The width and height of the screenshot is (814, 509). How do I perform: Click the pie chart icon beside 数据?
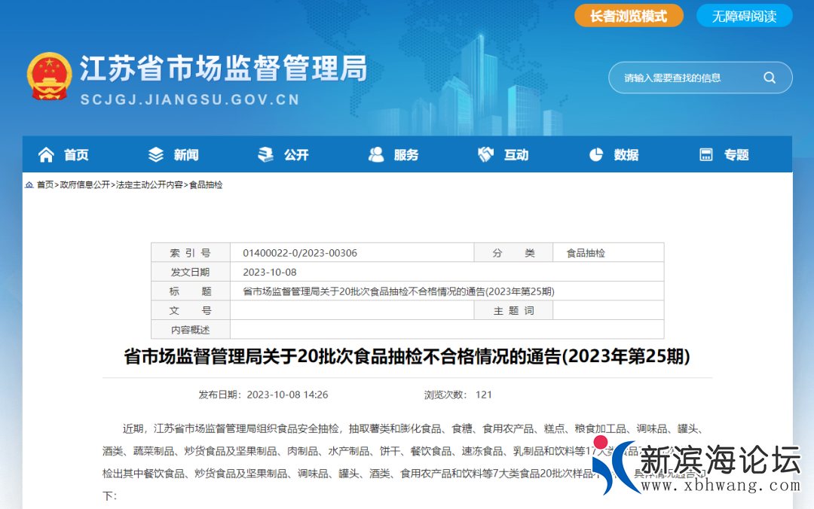click(596, 154)
